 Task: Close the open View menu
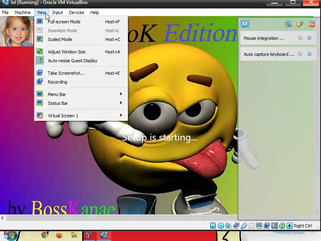[x=42, y=12]
